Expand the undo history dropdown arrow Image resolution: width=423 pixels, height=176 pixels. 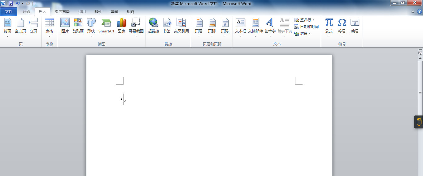(x=22, y=3)
